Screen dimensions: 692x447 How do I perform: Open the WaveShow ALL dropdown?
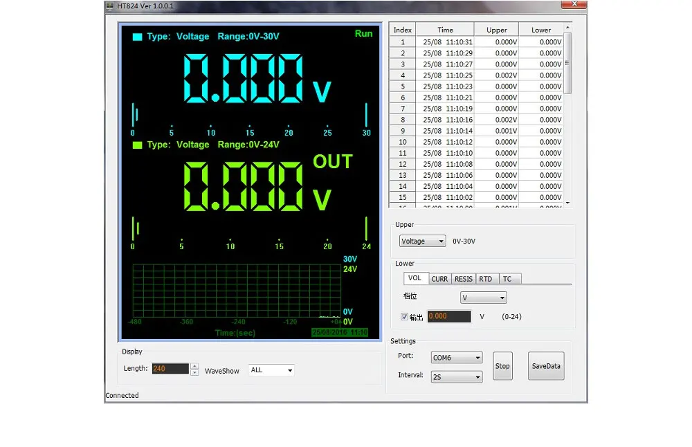click(271, 370)
